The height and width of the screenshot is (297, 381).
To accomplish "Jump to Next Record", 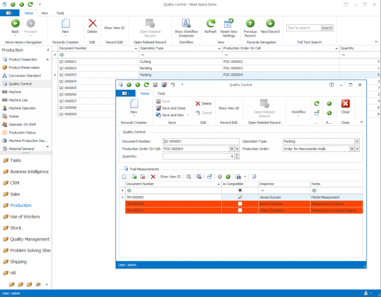I will point(270,24).
